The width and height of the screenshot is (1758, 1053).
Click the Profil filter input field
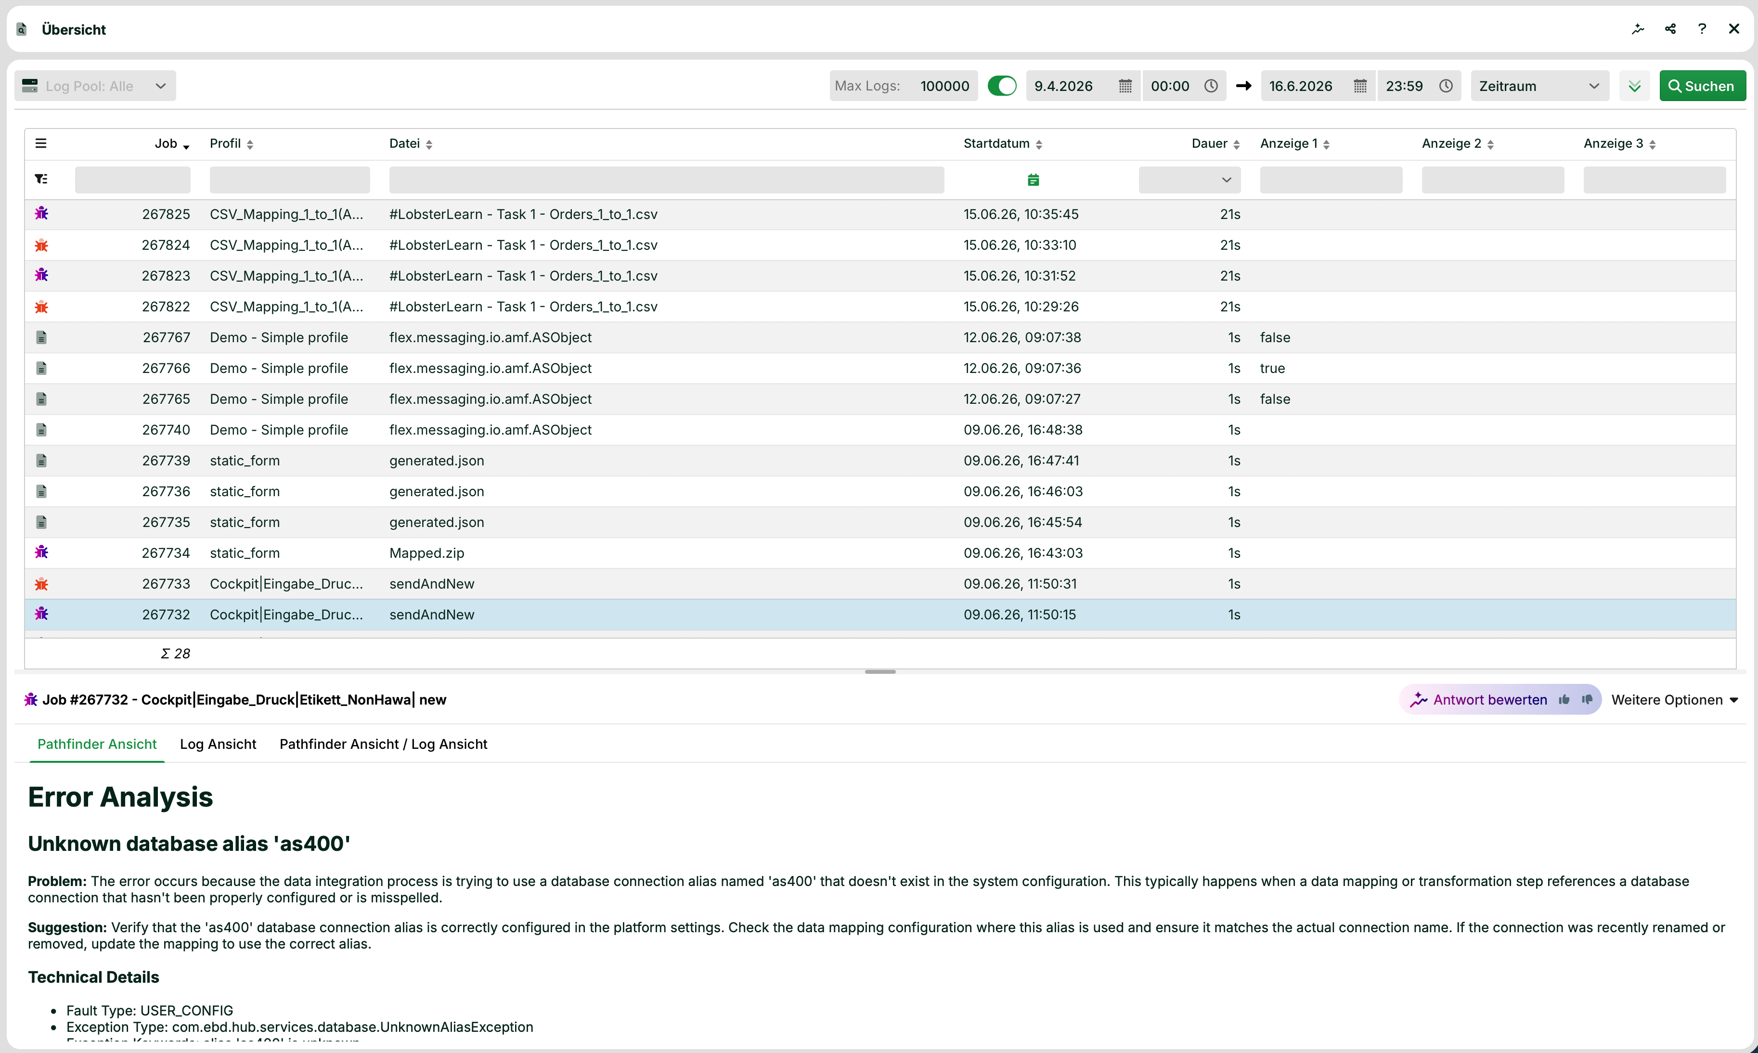click(290, 180)
